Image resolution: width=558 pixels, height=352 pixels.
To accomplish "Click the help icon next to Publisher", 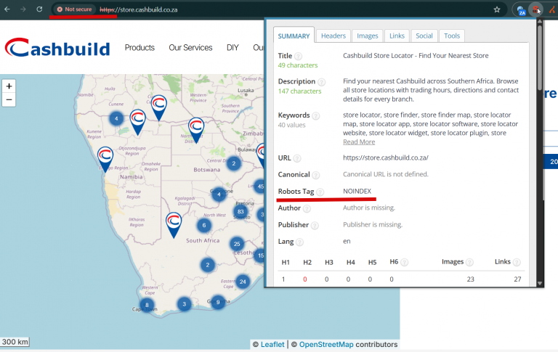I will point(315,226).
